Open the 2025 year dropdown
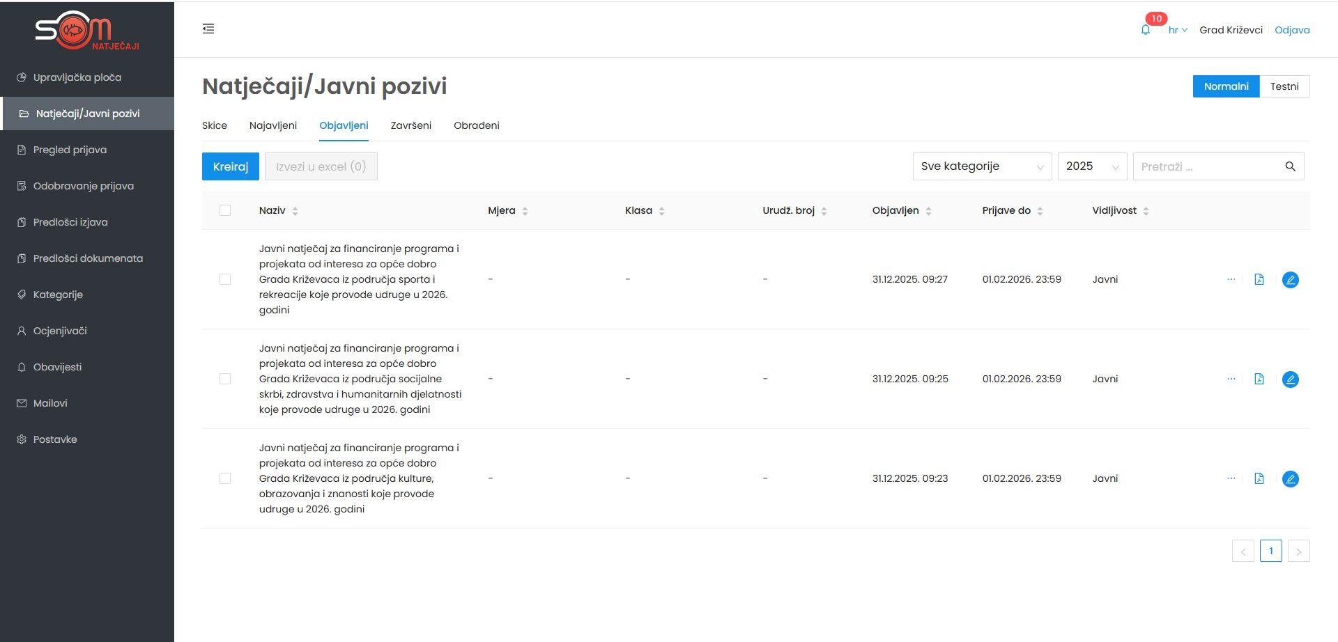 tap(1091, 166)
